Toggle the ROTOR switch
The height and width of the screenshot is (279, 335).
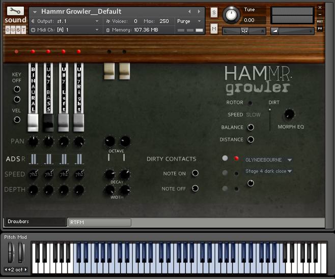tap(250, 103)
